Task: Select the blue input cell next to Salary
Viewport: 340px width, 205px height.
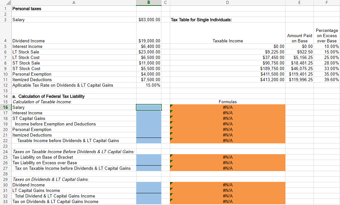Action: 149,107
